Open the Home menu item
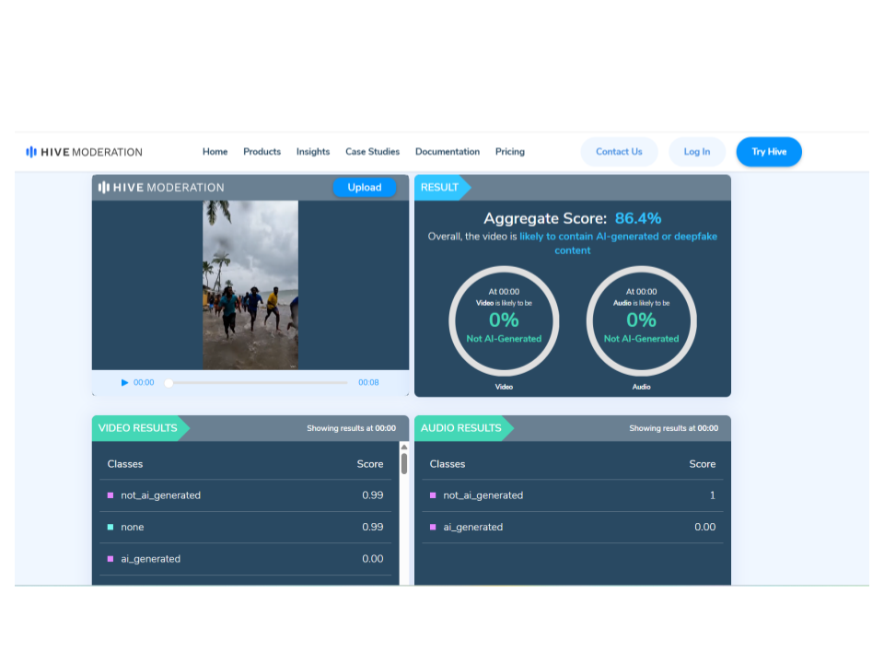884x663 pixels. coord(215,152)
